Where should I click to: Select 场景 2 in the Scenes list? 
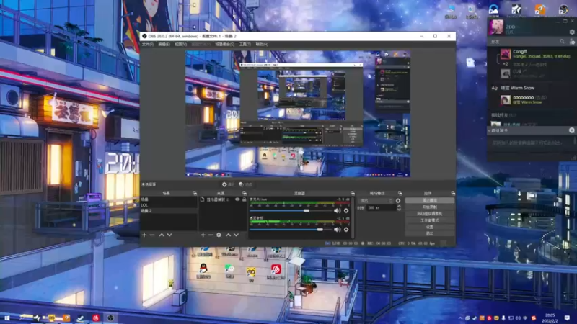point(169,211)
